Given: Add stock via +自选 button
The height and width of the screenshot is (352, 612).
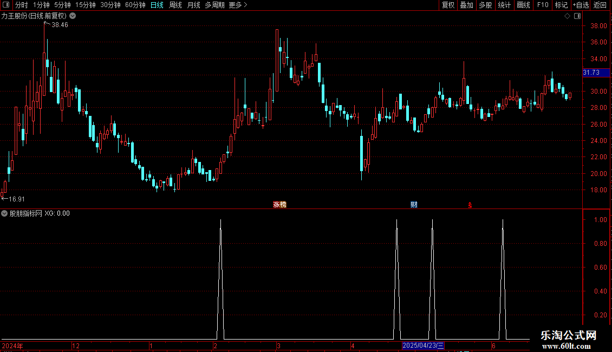Looking at the screenshot, I should (581, 5).
